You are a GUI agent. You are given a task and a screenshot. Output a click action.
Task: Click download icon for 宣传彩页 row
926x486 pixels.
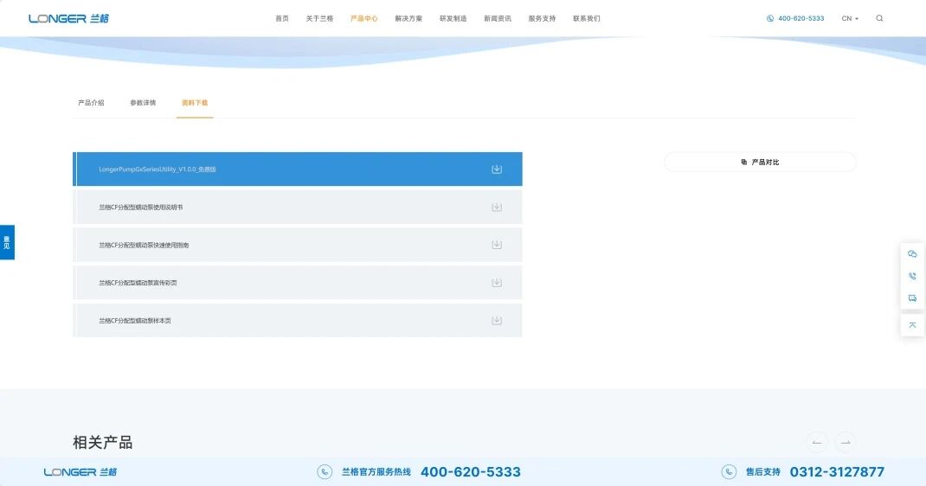click(497, 283)
